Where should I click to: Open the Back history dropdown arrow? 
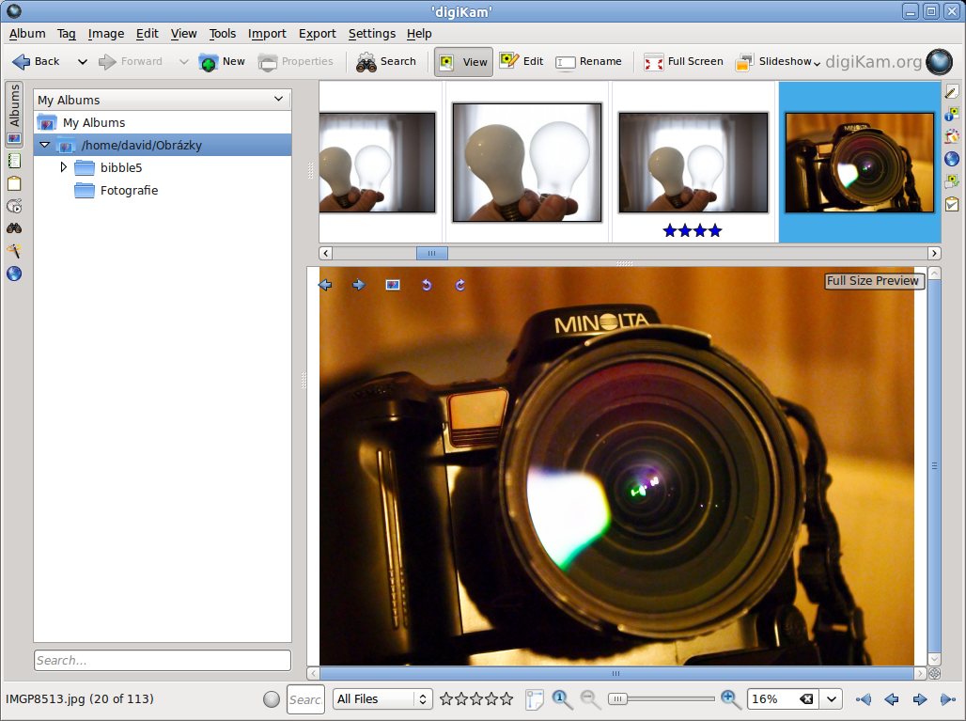click(x=83, y=62)
